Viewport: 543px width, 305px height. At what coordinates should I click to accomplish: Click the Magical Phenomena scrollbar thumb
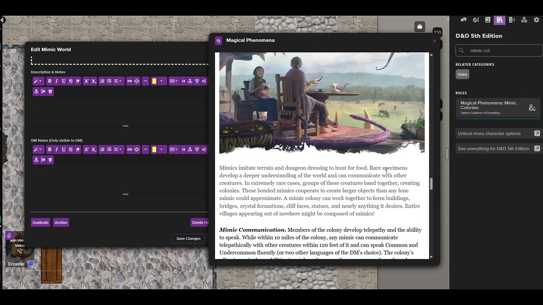pos(431,184)
